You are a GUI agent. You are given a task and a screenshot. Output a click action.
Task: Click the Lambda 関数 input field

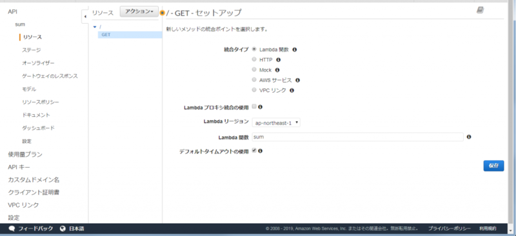358,137
